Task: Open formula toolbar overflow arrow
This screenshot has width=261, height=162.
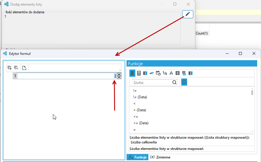Action: (120, 70)
